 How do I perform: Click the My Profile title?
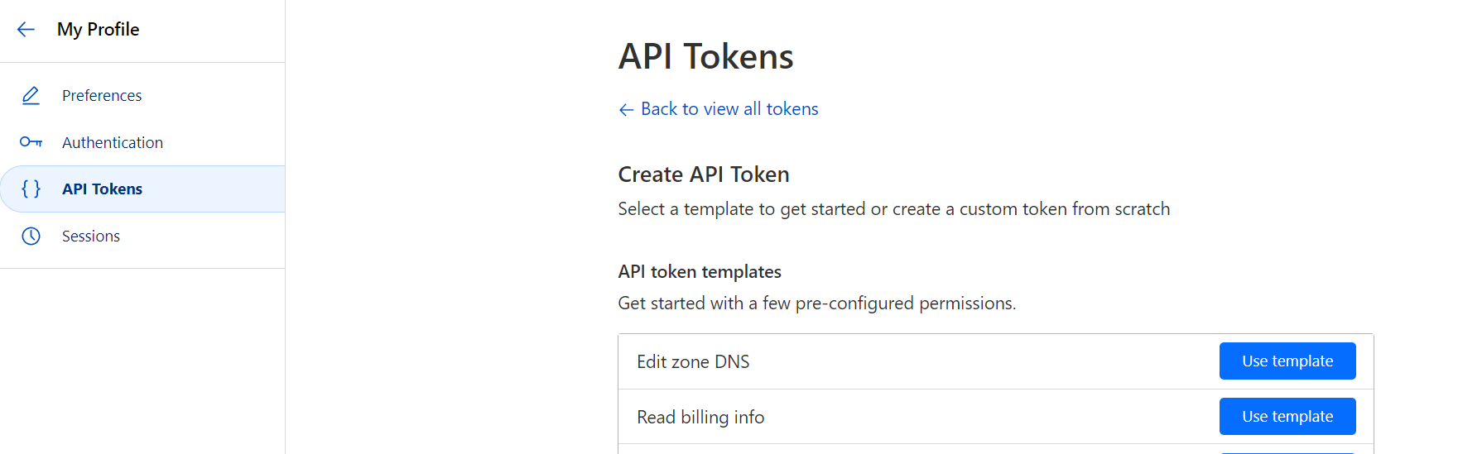pos(98,30)
